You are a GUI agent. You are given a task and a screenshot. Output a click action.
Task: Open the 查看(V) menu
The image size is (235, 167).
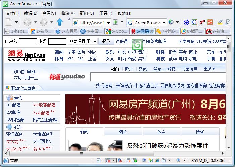click(49, 13)
